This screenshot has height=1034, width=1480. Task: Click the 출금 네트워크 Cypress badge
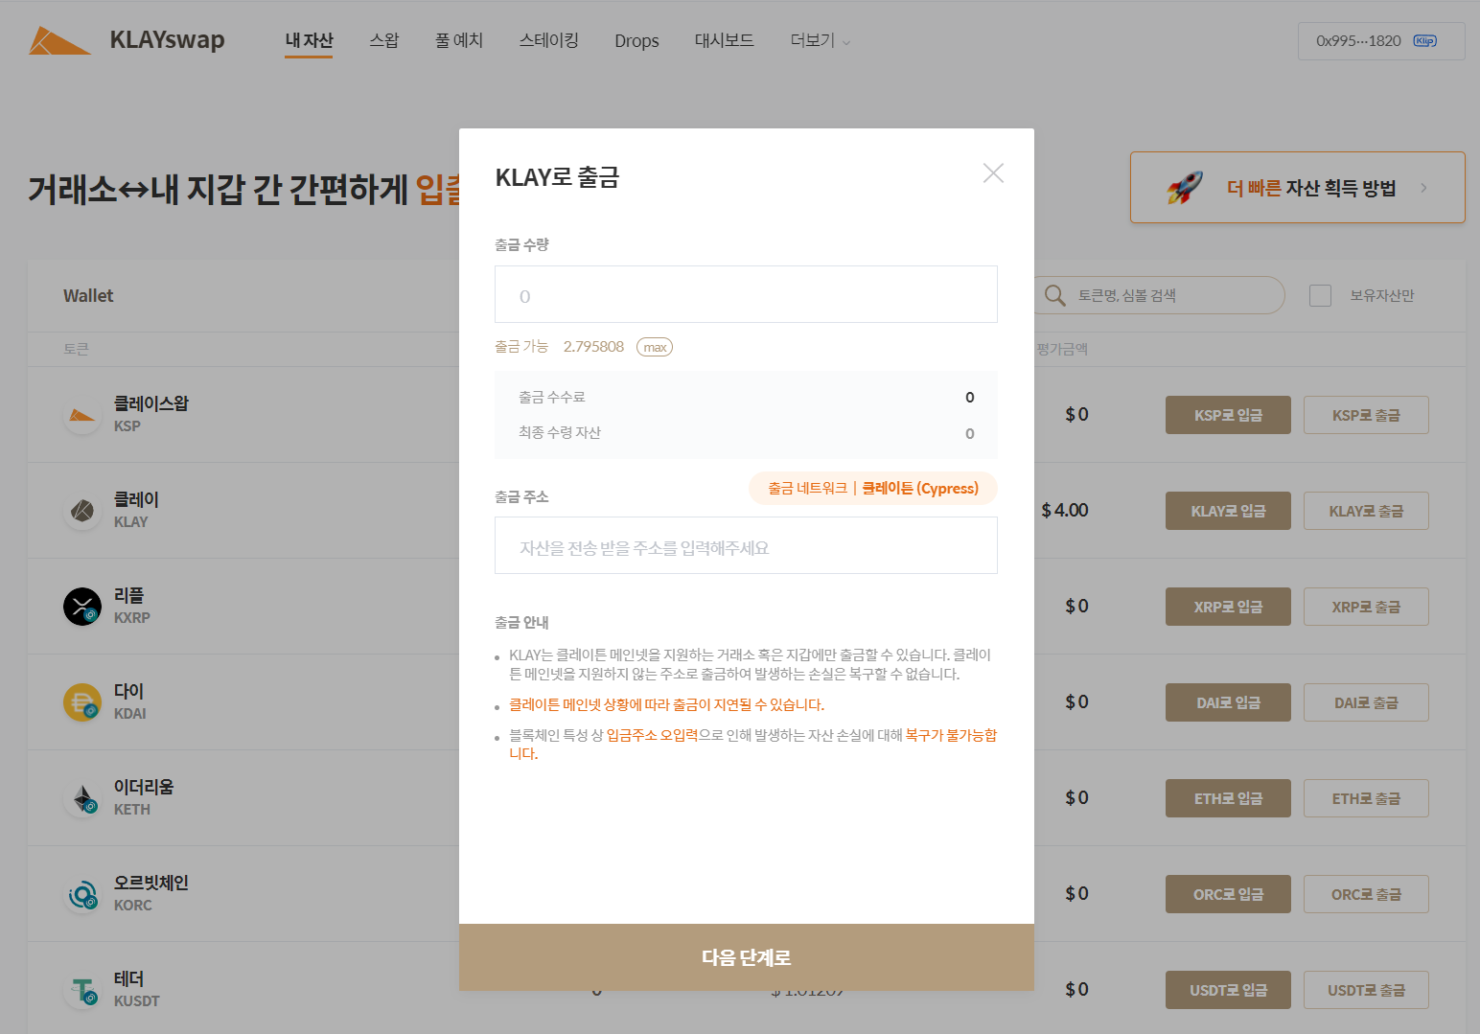[x=873, y=488]
